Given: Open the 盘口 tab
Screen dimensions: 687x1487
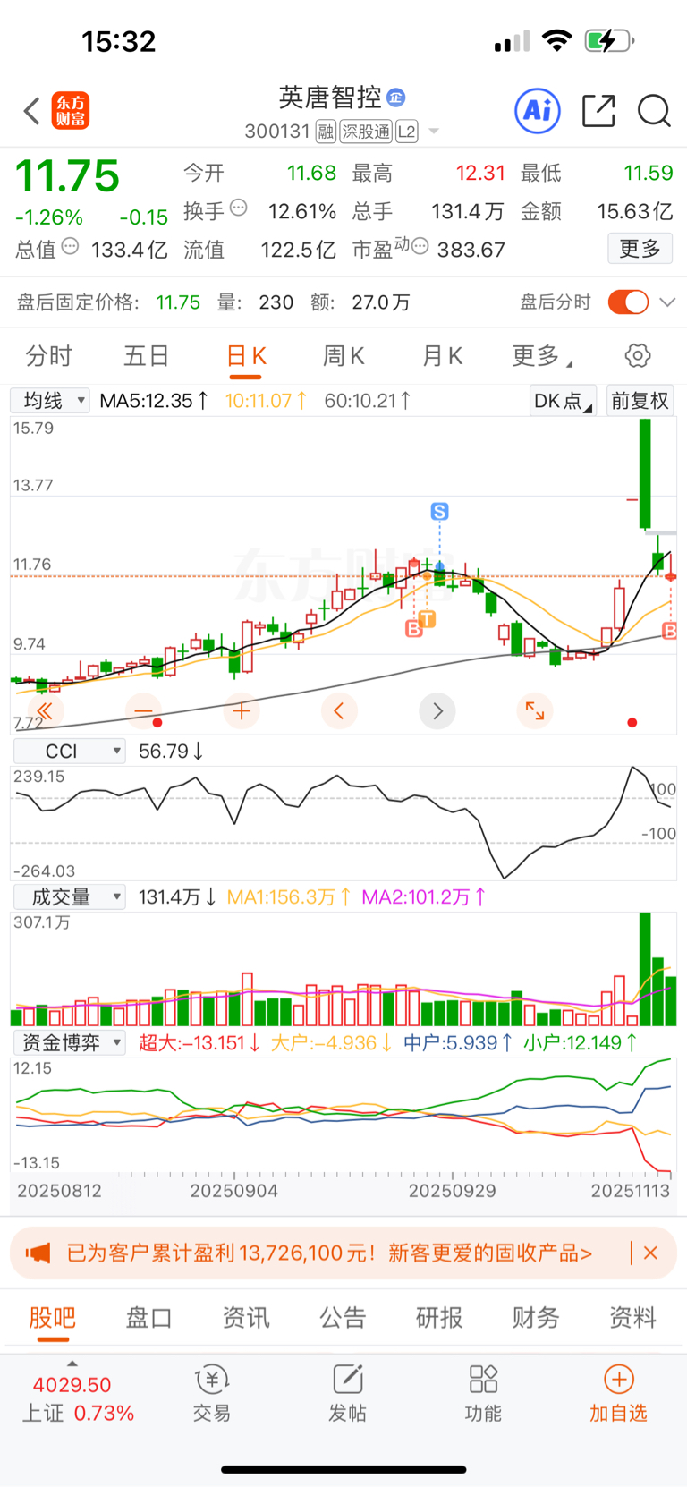Looking at the screenshot, I should tap(148, 1318).
